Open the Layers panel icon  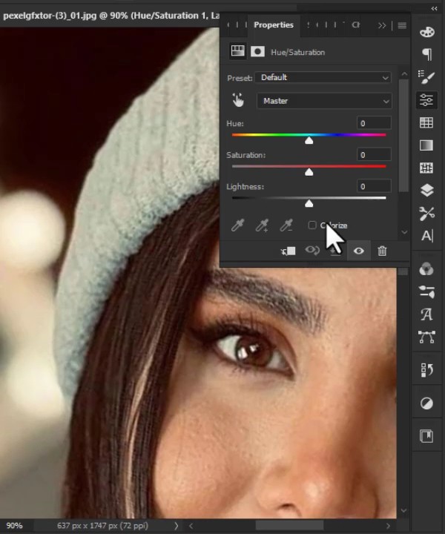point(426,191)
